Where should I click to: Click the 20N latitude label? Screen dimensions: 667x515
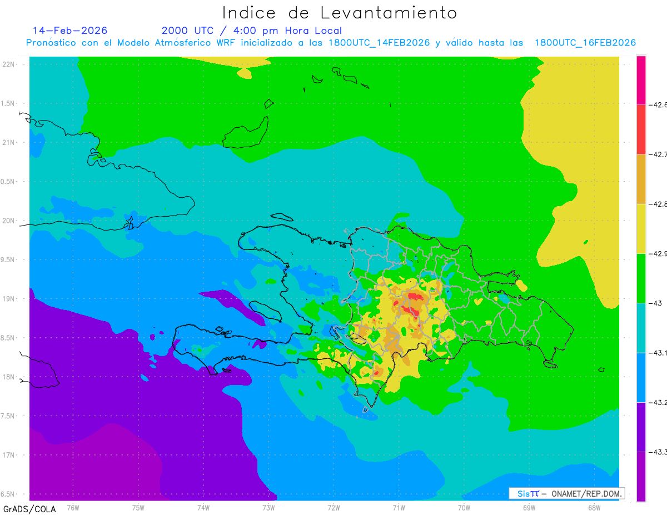[x=8, y=221]
